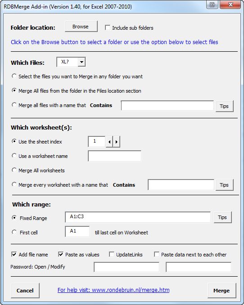
Task: Decrease sheet index with left arrow
Action: click(109, 142)
